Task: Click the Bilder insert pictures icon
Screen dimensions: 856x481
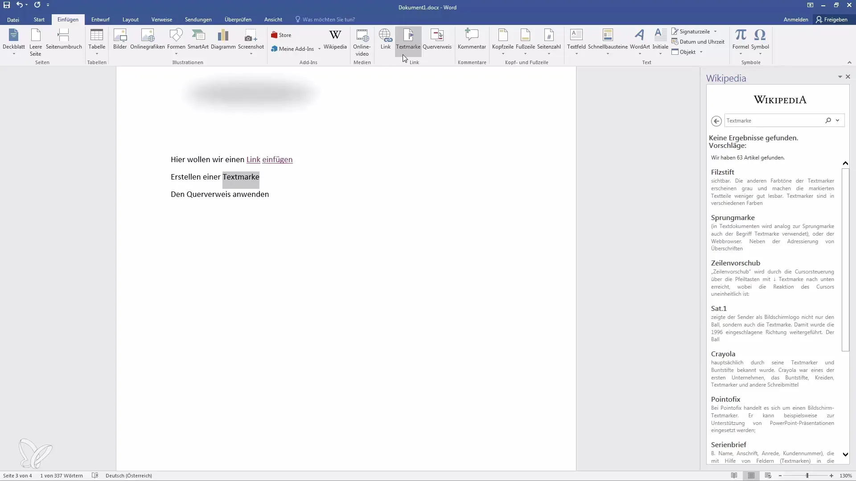Action: click(x=120, y=39)
